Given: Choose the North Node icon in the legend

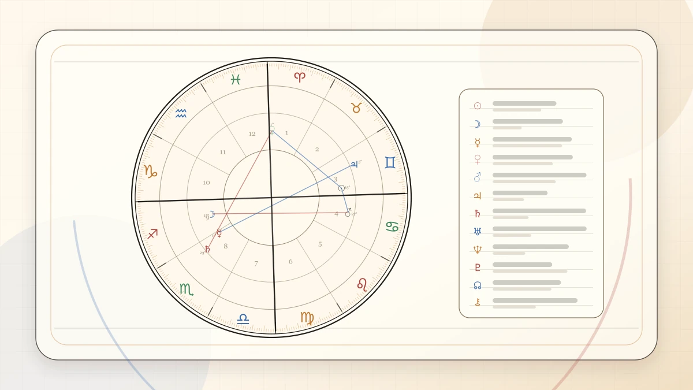Looking at the screenshot, I should click(478, 285).
